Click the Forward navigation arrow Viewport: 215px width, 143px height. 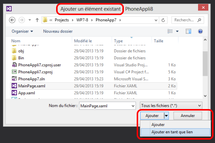22,20
